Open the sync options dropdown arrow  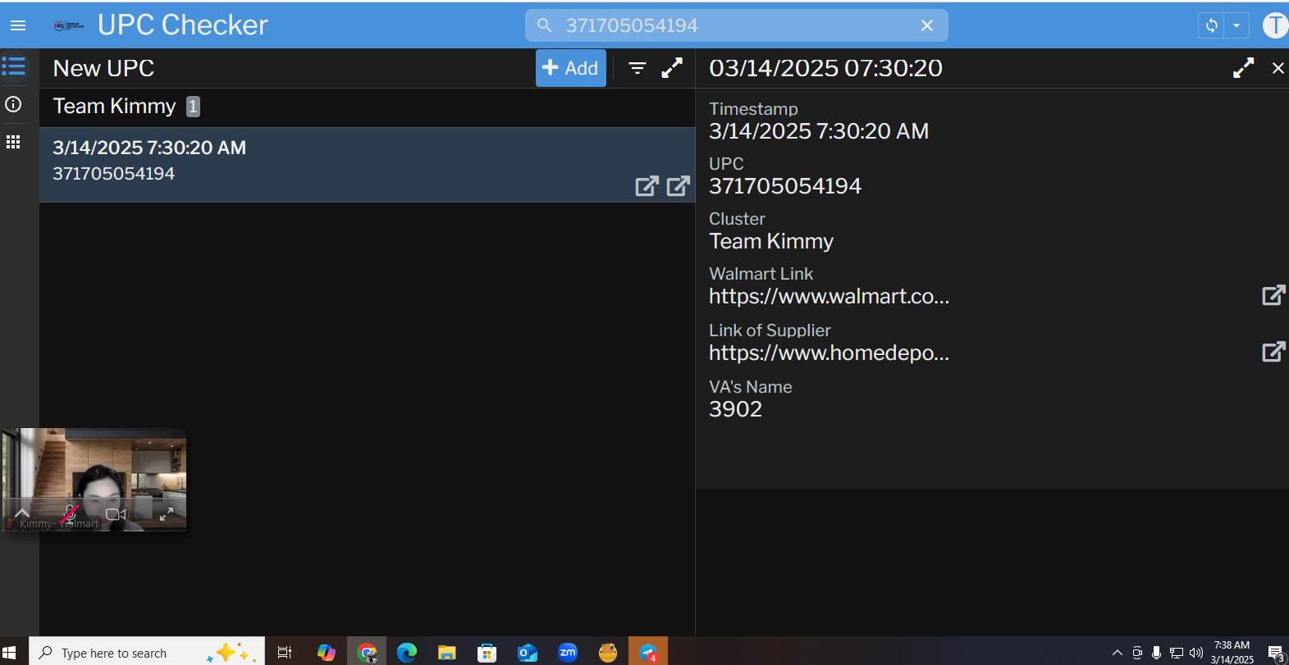(x=1236, y=25)
